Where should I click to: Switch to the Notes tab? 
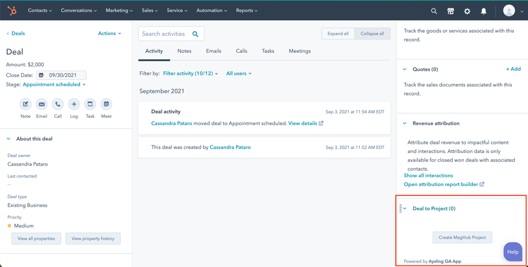184,51
